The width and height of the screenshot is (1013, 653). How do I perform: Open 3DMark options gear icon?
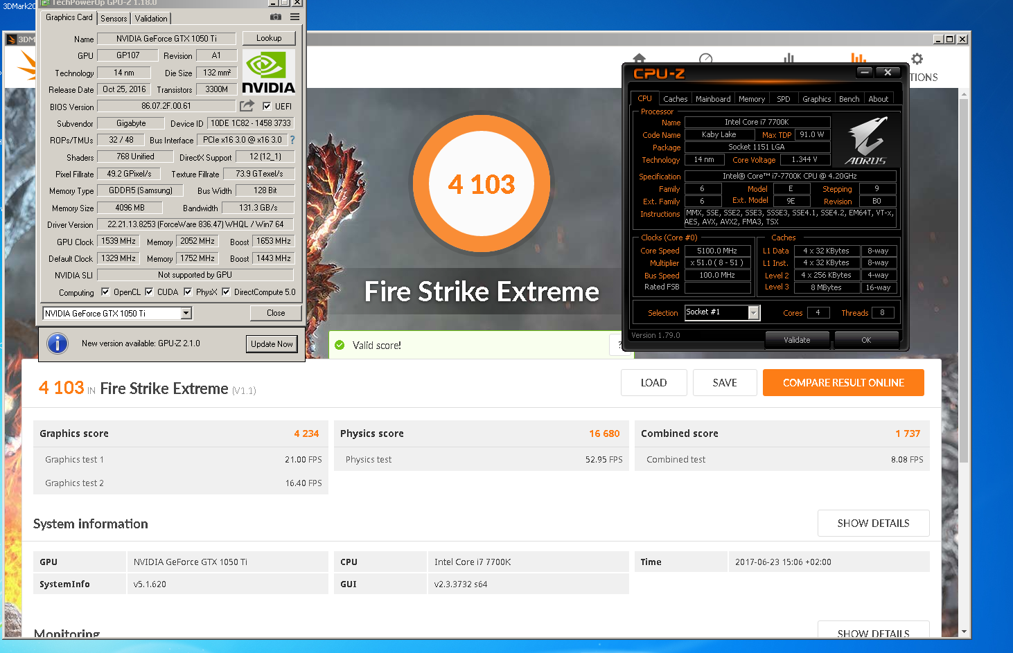coord(917,59)
